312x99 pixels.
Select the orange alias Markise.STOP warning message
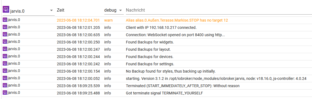click(x=177, y=20)
